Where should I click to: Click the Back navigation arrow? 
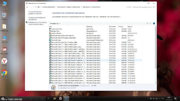(x=27, y=7)
